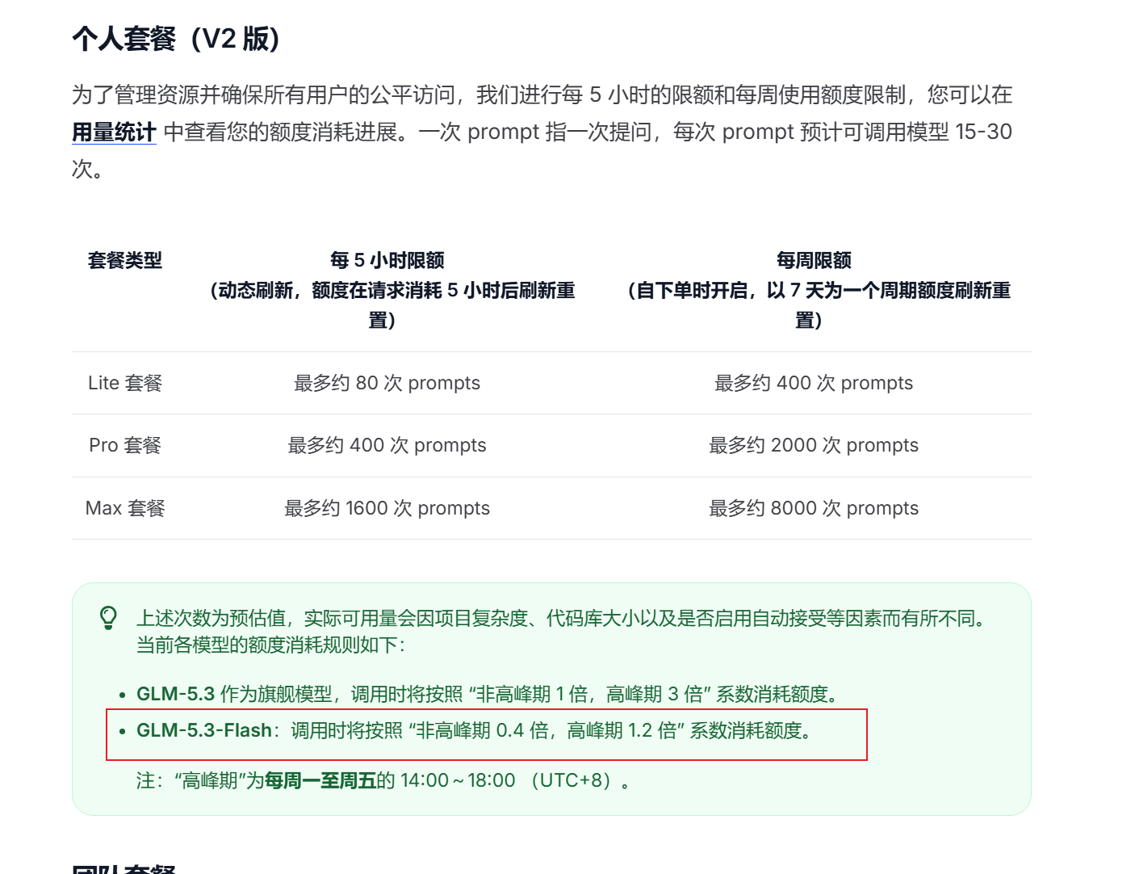This screenshot has height=874, width=1135.
Task: Click the 最多约 2000 次 prompts cell
Action: click(x=814, y=445)
